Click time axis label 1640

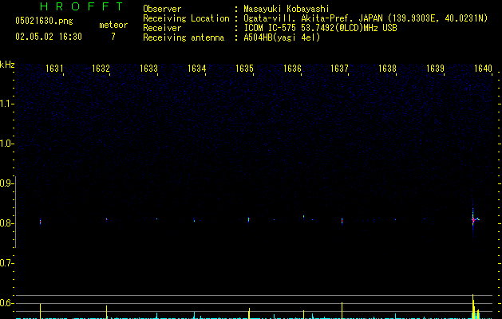pos(483,69)
